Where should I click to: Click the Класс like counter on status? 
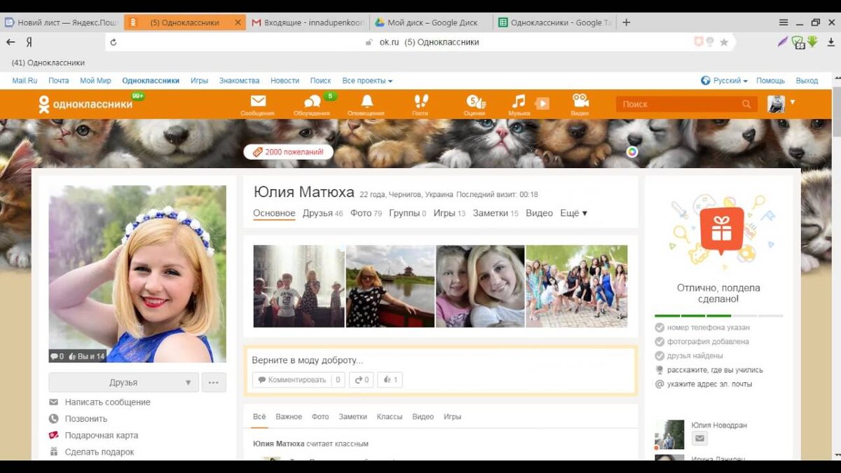click(390, 380)
